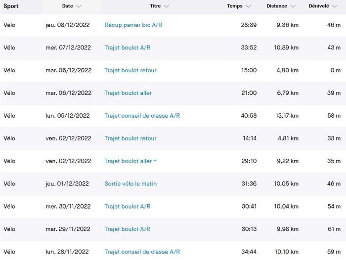Open Sortie vélo le matin activity
Image resolution: width=346 pixels, height=260 pixels.
(130, 184)
